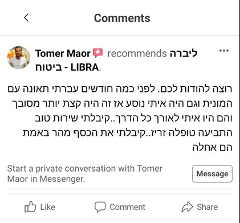Click the Comments header title
This screenshot has width=240, height=223.
pos(122,18)
